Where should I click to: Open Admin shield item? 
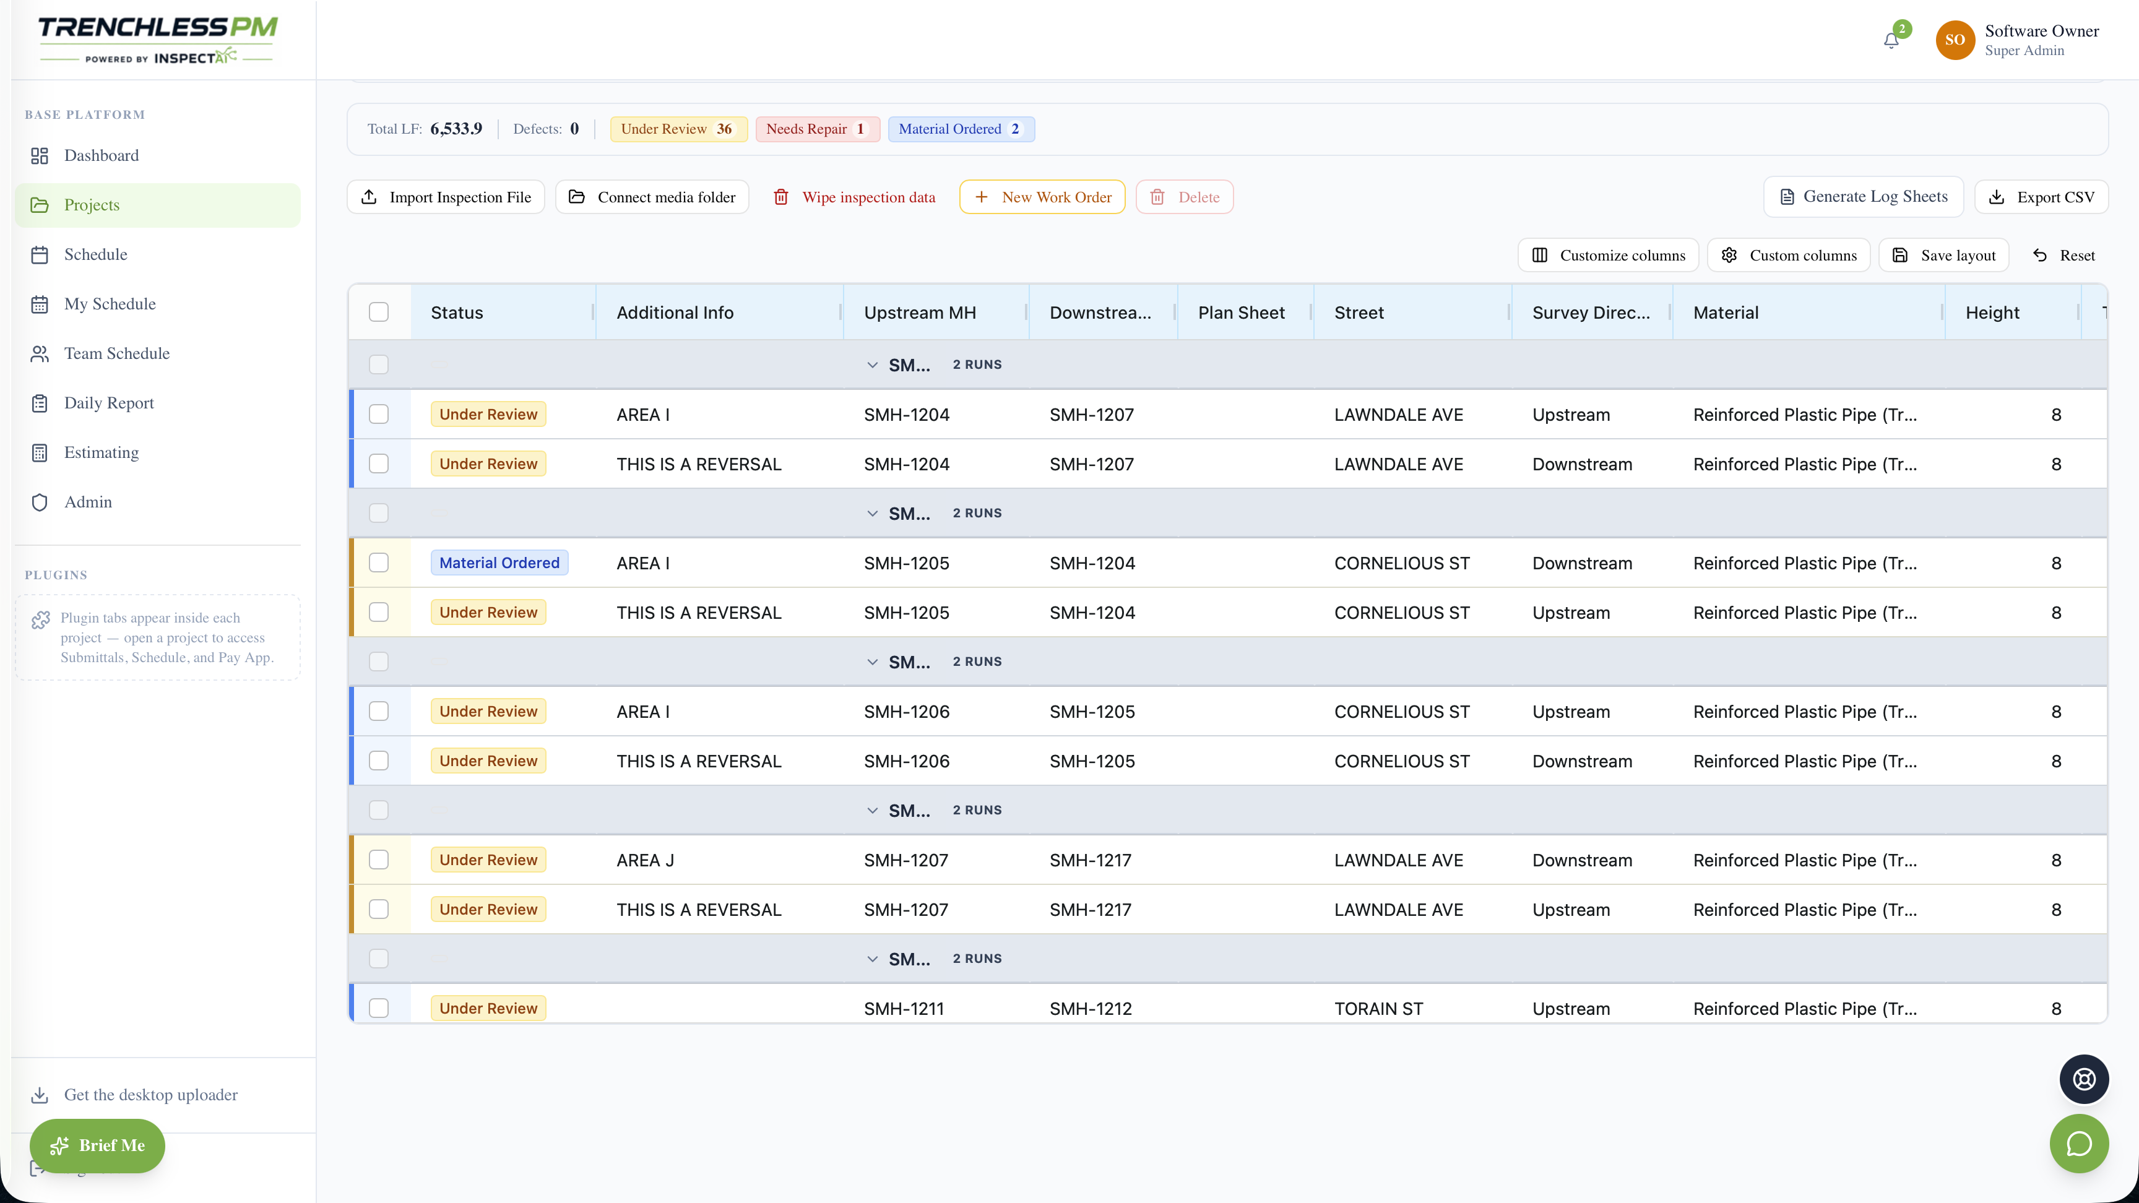click(158, 501)
